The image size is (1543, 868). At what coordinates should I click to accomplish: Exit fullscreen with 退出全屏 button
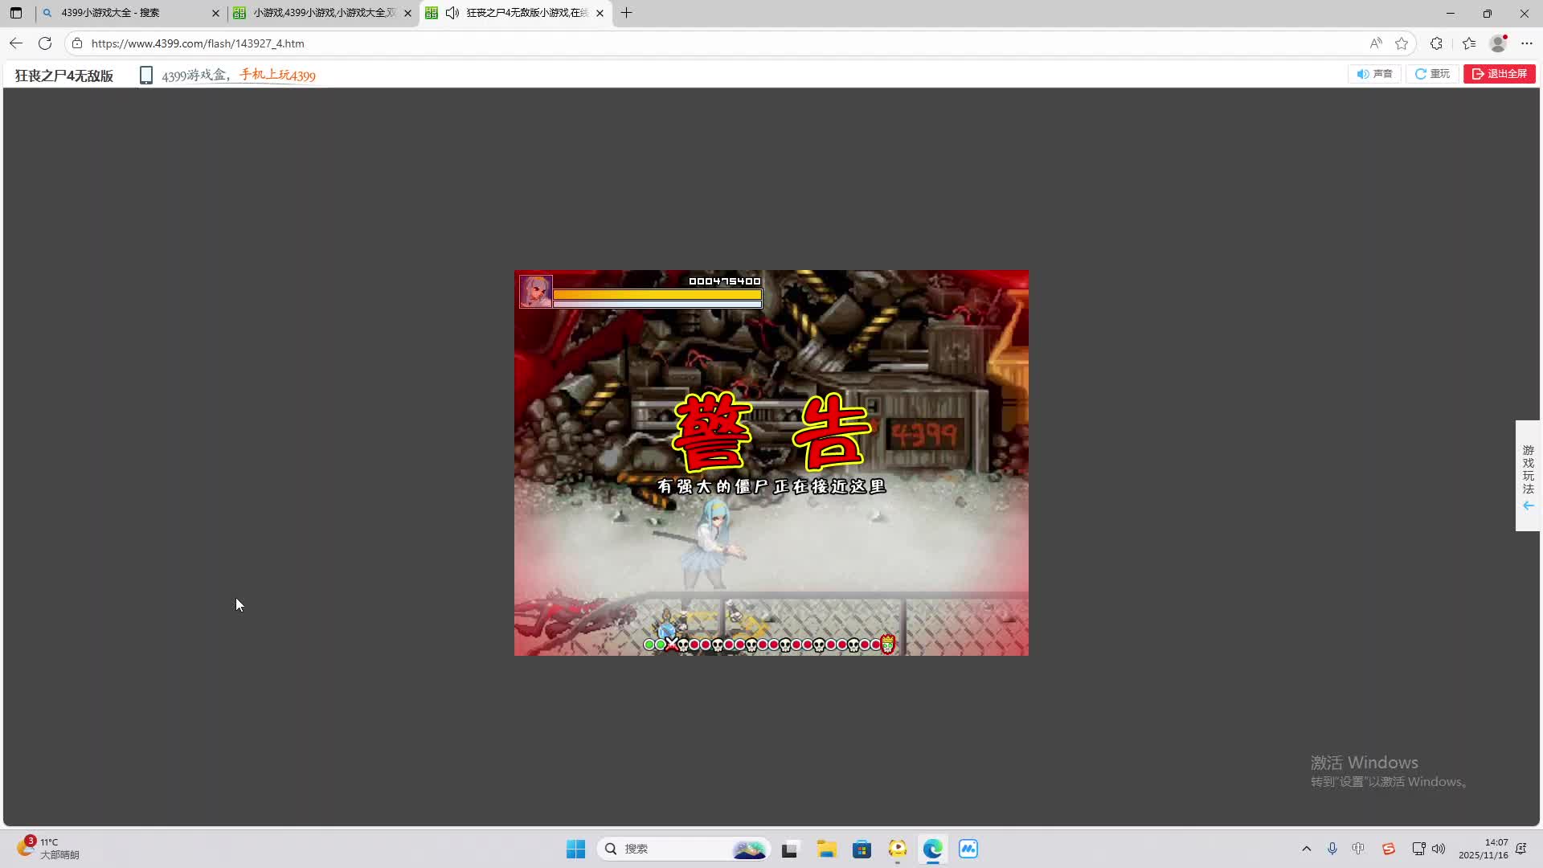1499,74
